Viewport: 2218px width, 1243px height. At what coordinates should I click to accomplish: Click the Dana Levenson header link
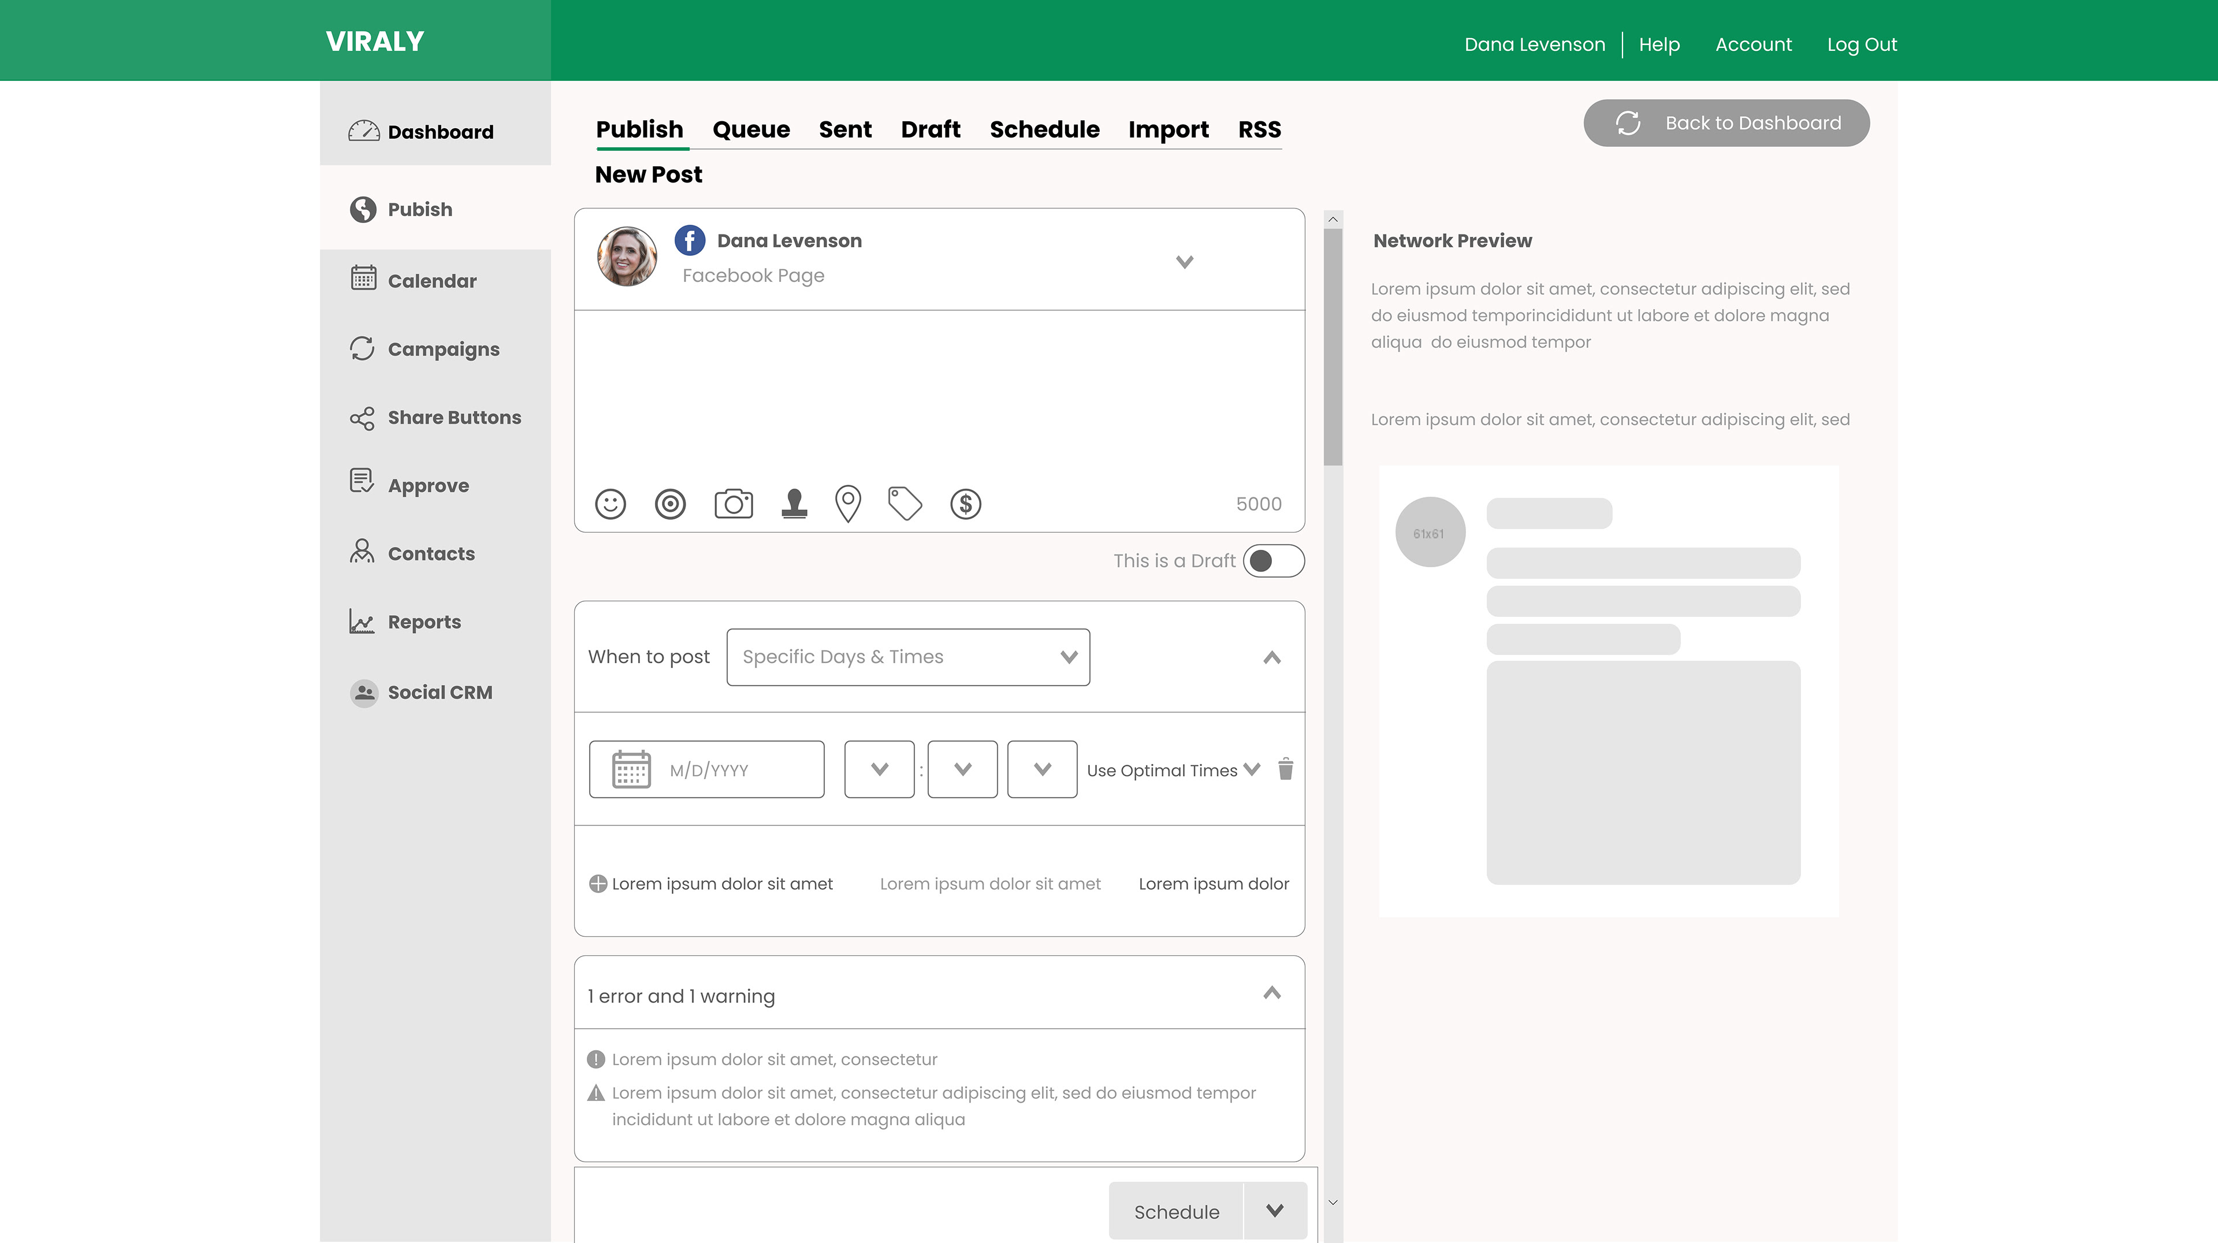1534,44
